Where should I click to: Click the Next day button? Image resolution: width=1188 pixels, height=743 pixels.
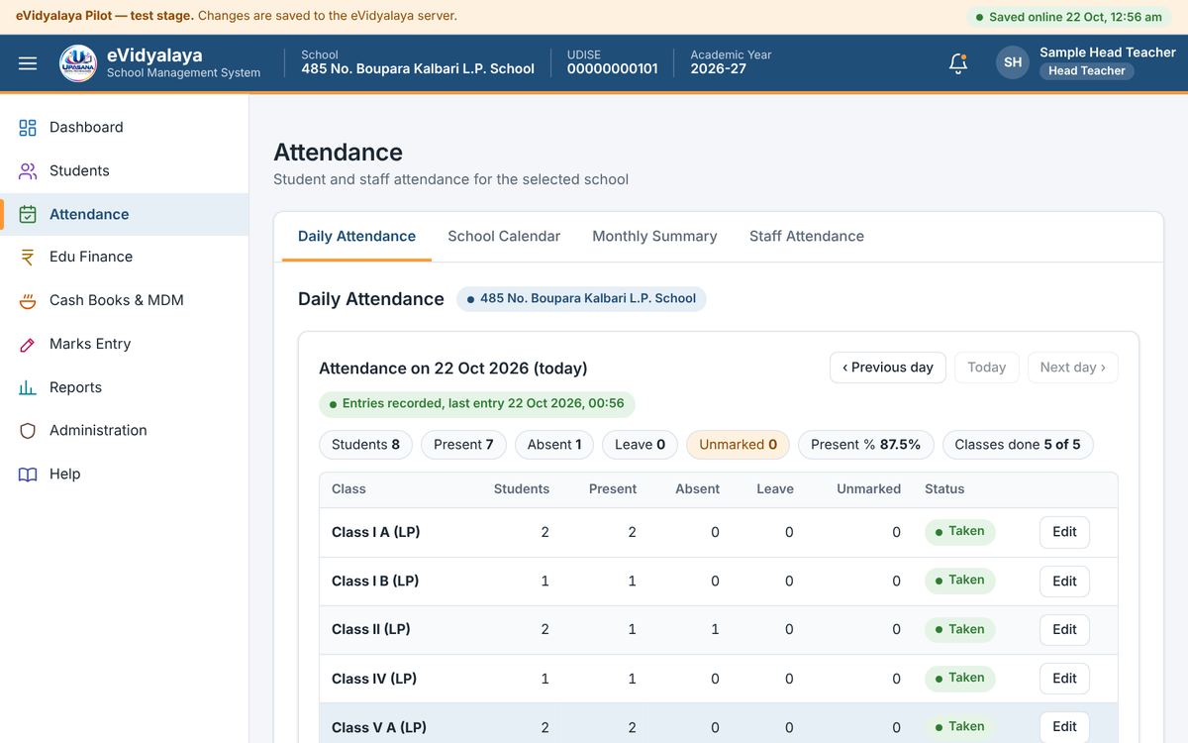click(1073, 368)
